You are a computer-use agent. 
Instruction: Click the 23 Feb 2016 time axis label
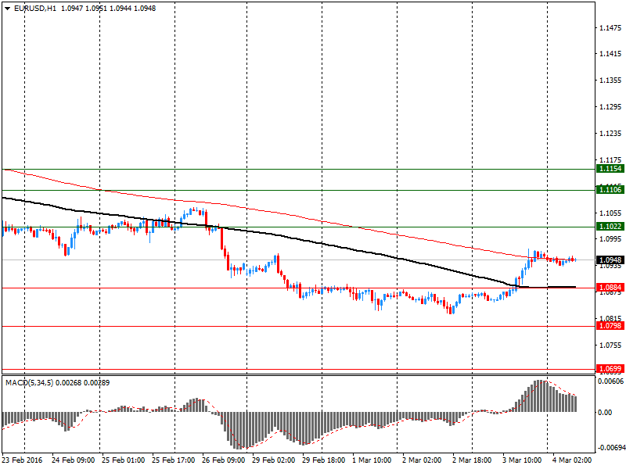pos(22,460)
